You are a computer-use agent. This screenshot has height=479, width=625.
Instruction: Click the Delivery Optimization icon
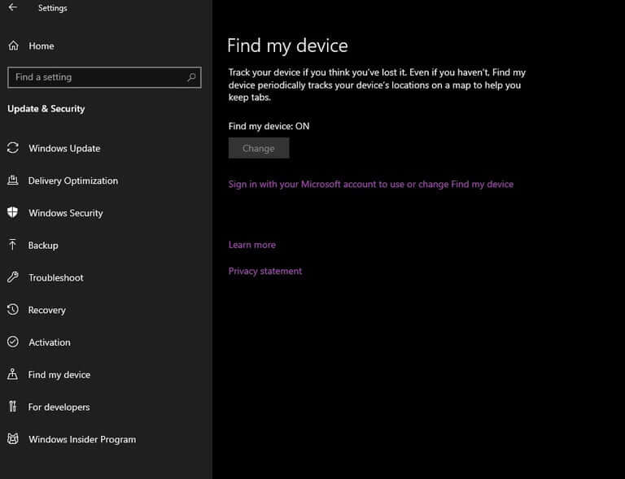[13, 181]
